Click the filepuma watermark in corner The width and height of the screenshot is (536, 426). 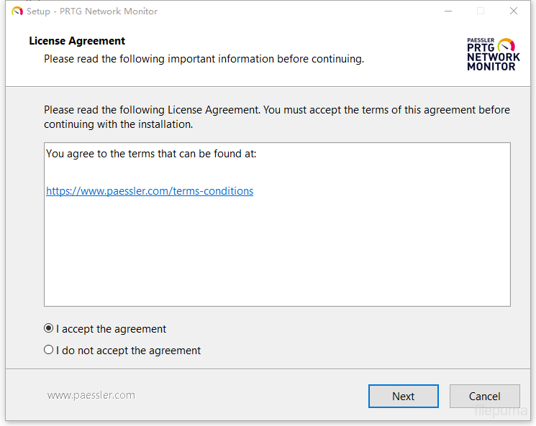click(501, 412)
